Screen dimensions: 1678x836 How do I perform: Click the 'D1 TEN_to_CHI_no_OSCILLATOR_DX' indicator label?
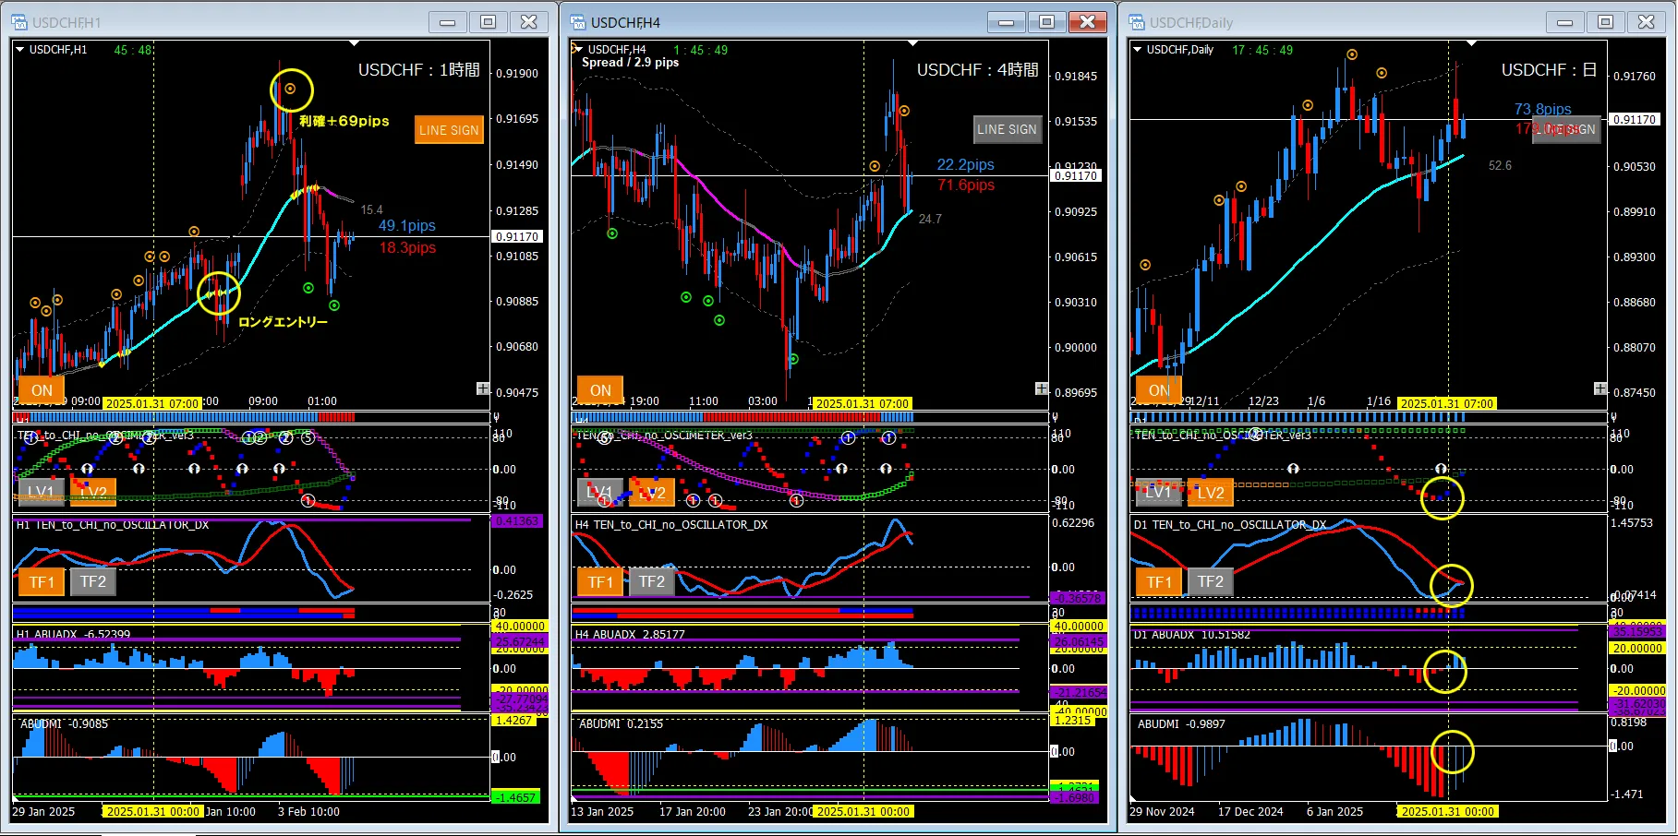(x=1230, y=525)
